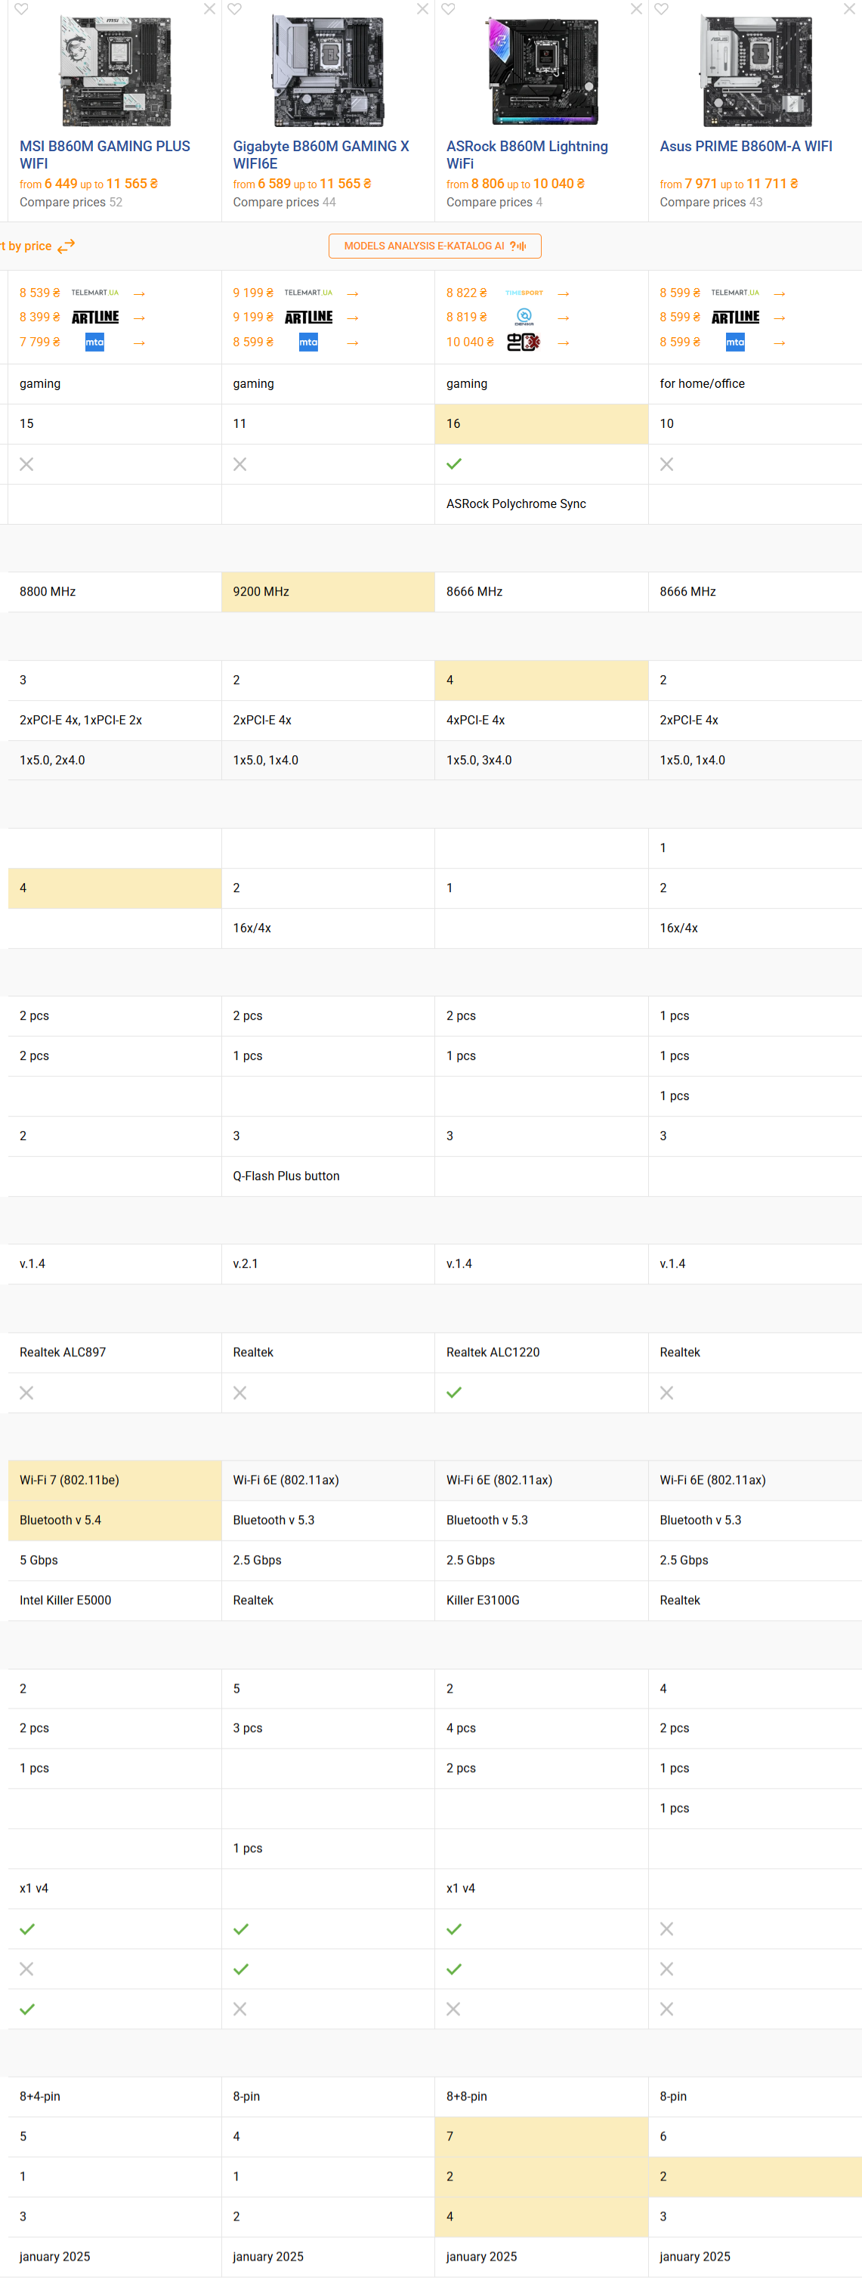Compare prices for Asus, 43 offers
Viewport: 862px width, 2296px height.
pos(711,203)
